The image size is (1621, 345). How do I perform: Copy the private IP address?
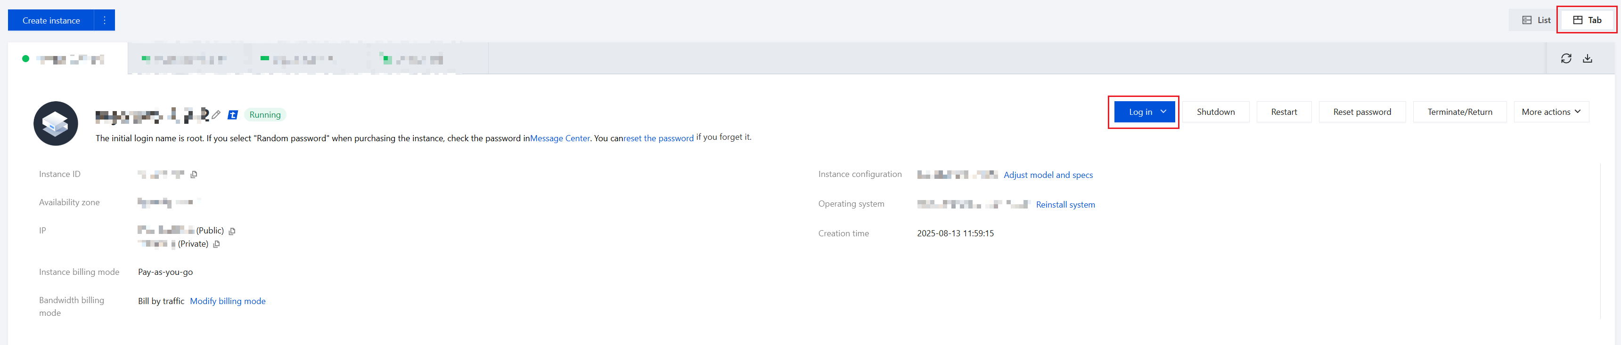click(216, 244)
